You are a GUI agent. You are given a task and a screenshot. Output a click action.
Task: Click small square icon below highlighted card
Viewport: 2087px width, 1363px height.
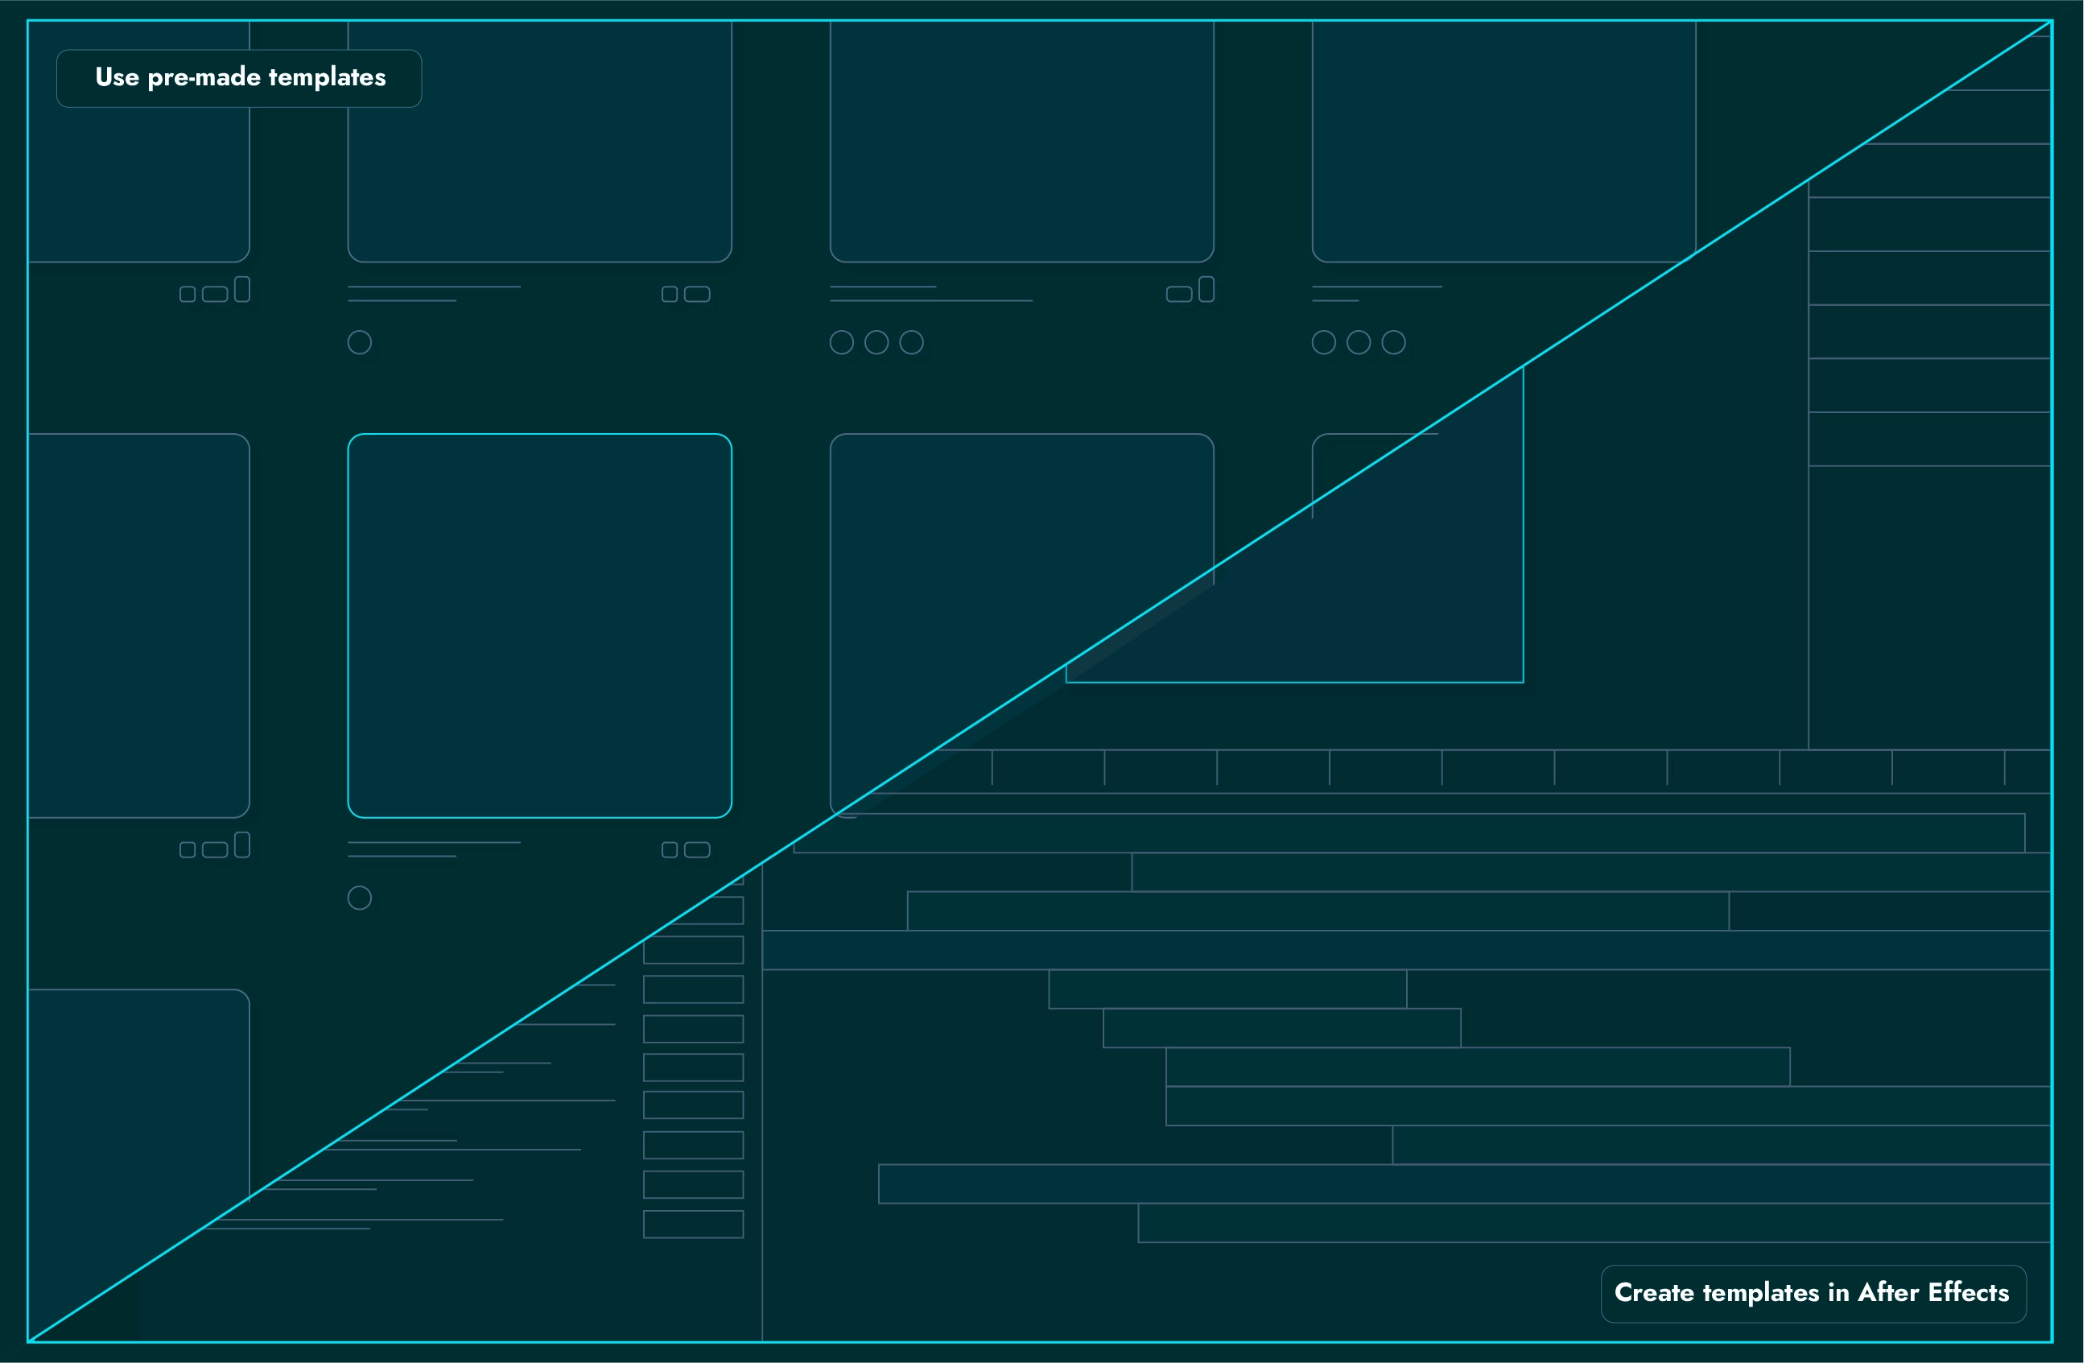[x=669, y=849]
